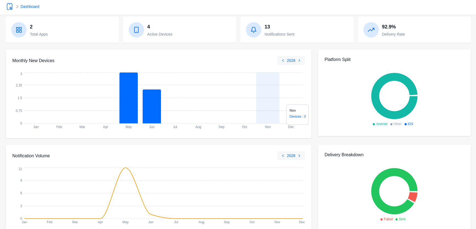The width and height of the screenshot is (476, 229).
Task: Go to previous year in Monthly New Devices
Action: point(283,60)
